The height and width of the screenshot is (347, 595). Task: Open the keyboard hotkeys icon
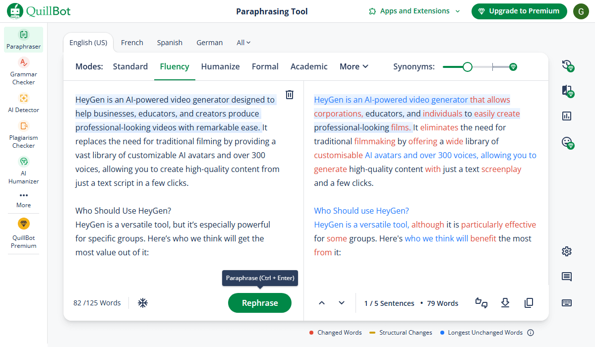(x=567, y=303)
